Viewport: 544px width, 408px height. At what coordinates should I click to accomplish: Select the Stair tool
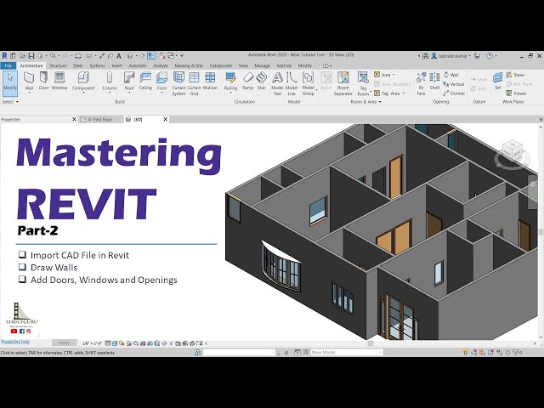click(262, 81)
